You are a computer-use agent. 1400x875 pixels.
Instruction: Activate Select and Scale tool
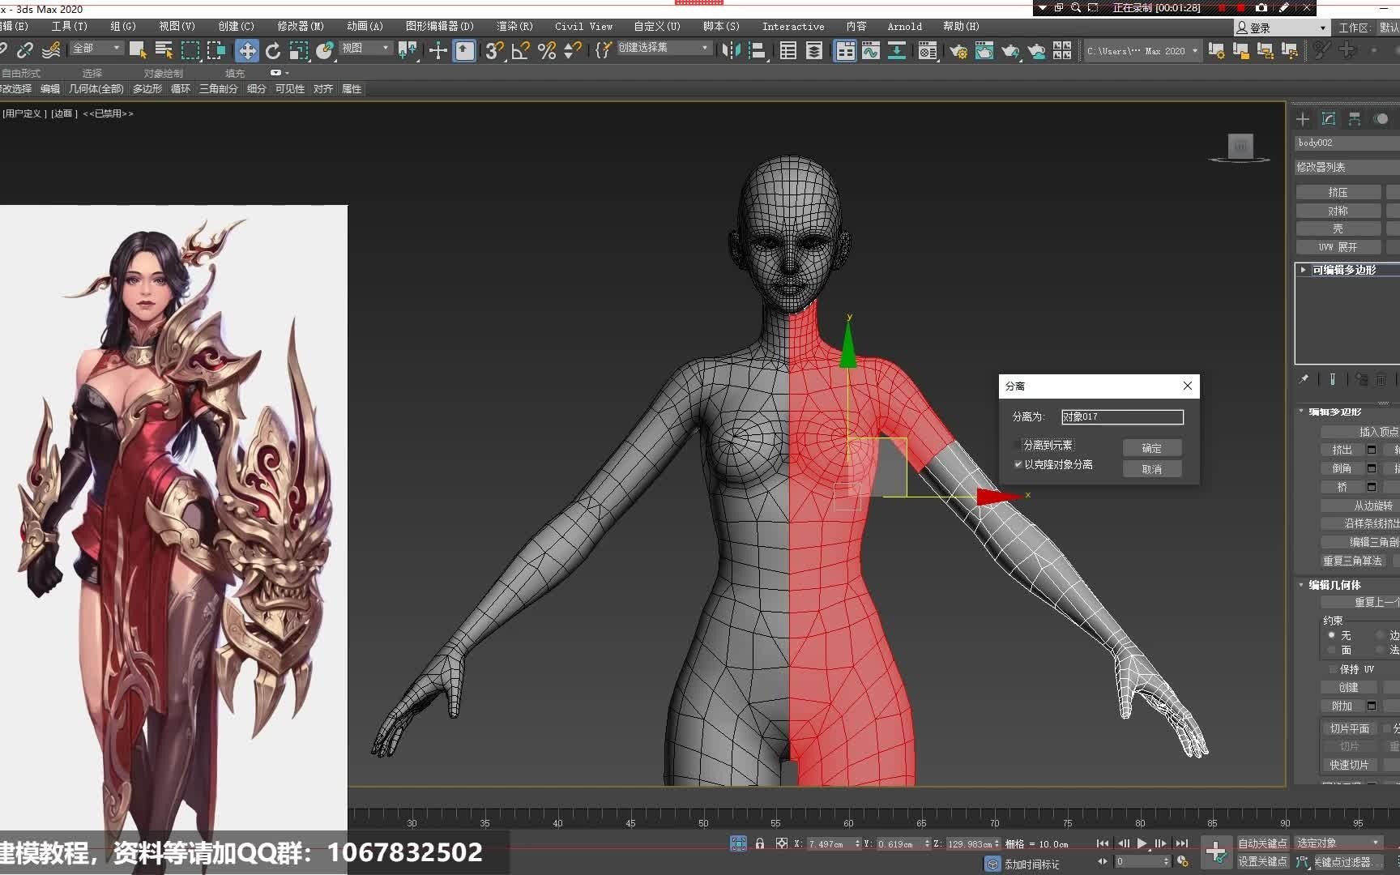pos(299,50)
